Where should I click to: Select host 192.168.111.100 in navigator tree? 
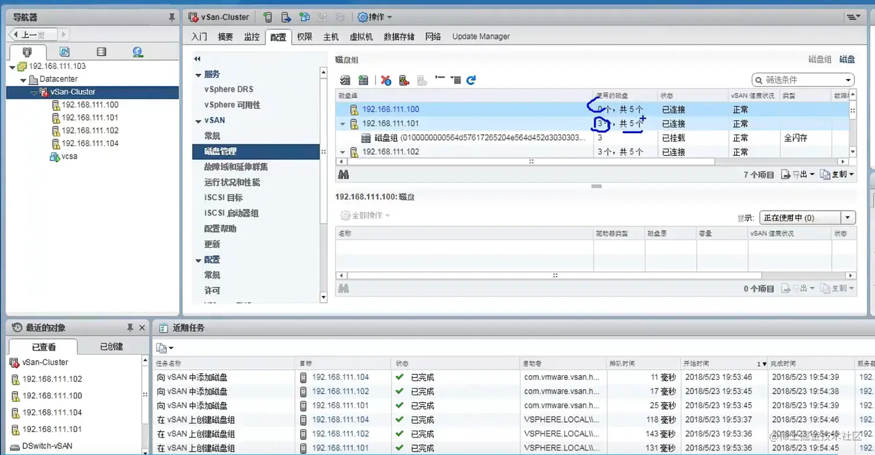click(90, 105)
